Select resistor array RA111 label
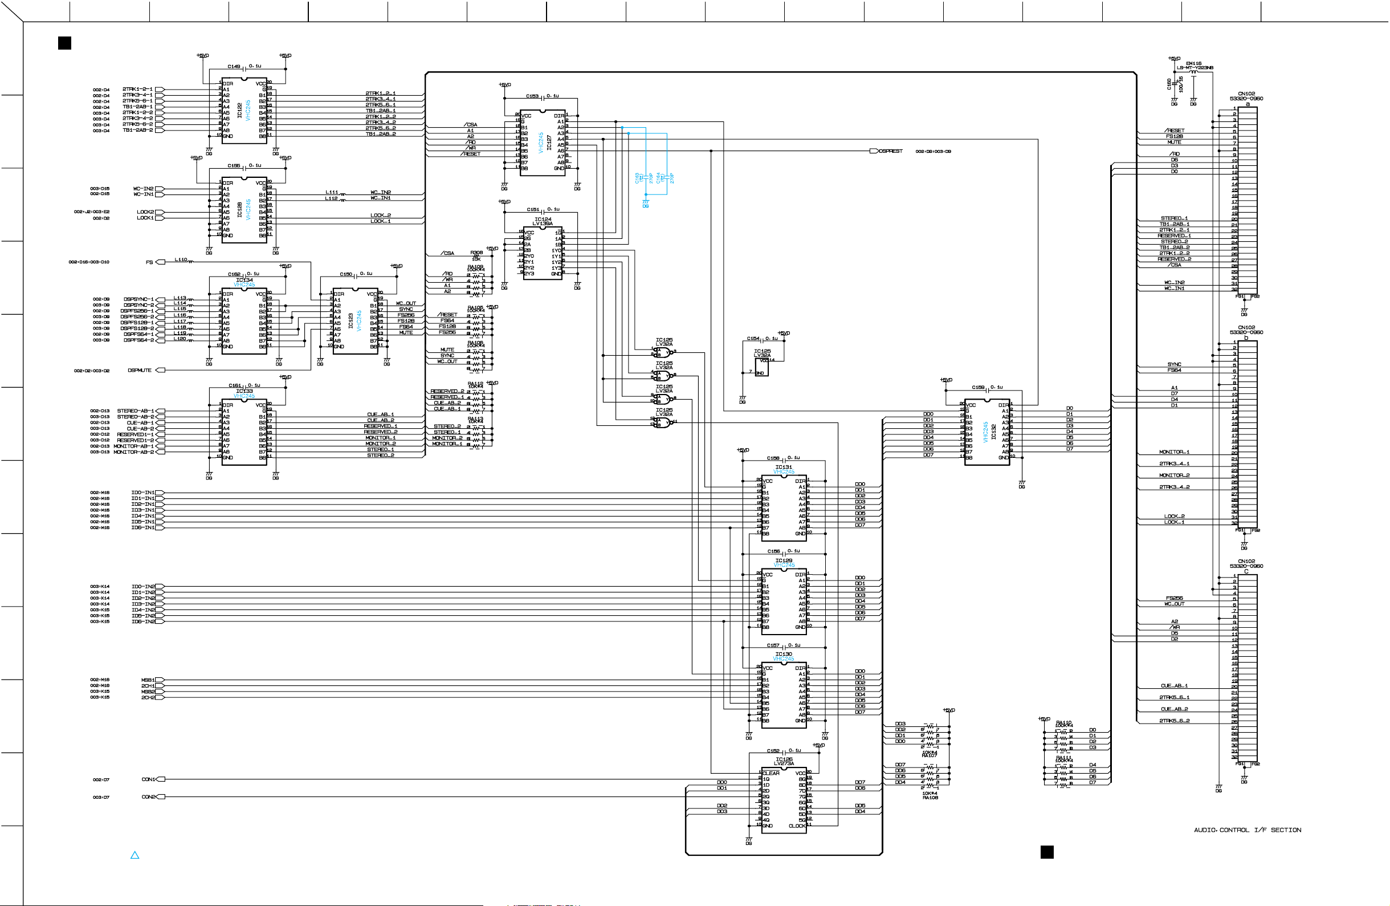This screenshot has width=1390, height=906. pos(1064,759)
